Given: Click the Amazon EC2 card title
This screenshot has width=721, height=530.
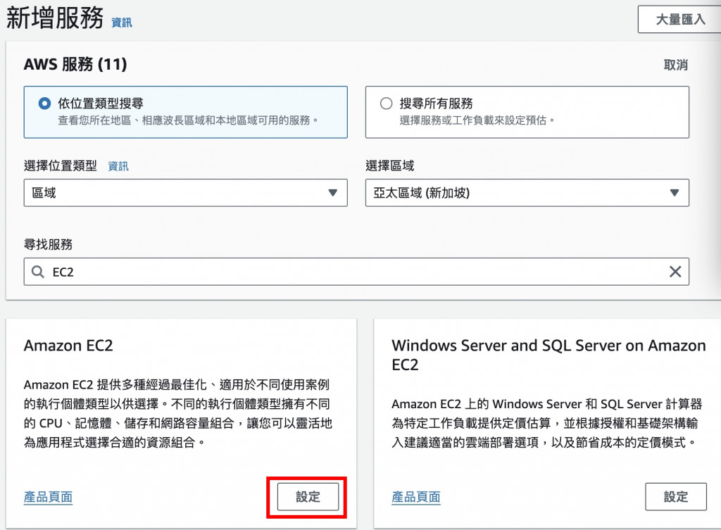Looking at the screenshot, I should tap(68, 345).
